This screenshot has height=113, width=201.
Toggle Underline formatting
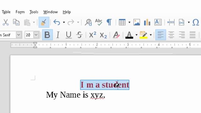68,35
